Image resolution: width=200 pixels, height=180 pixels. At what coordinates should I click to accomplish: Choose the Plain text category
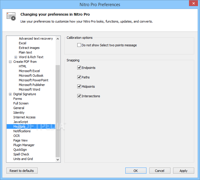tap(25, 52)
